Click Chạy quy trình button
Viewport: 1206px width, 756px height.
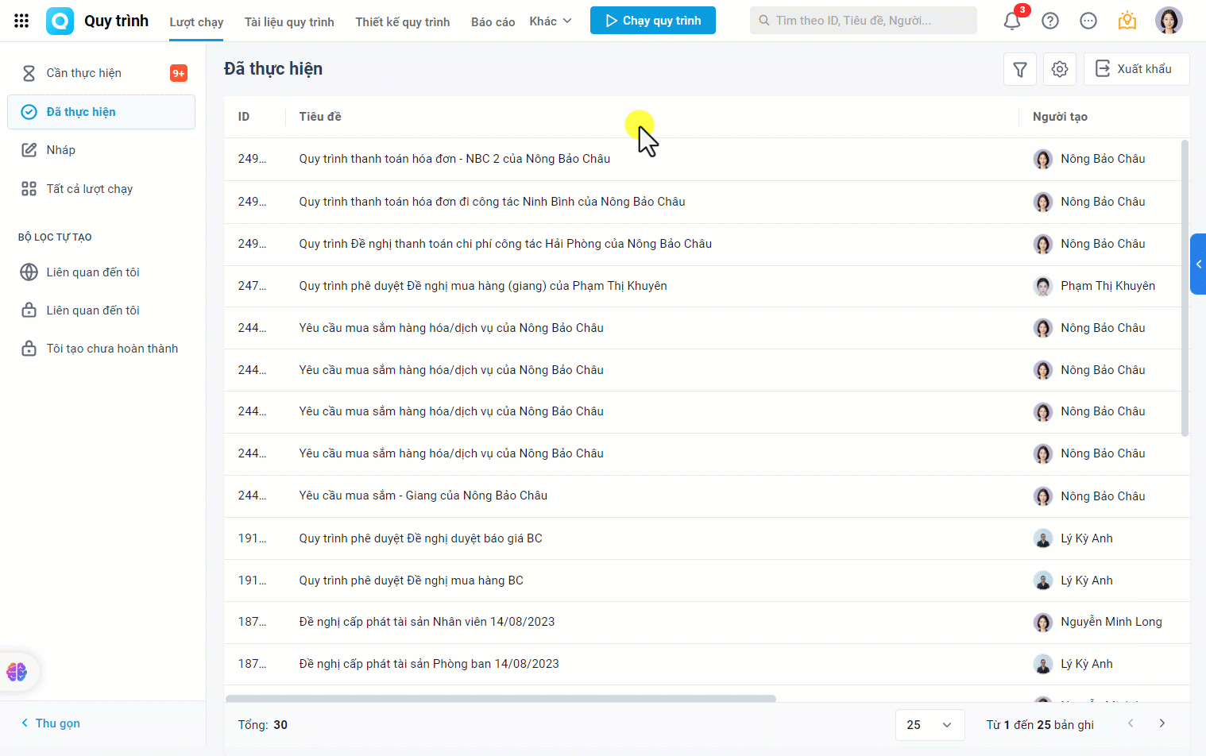[653, 21]
